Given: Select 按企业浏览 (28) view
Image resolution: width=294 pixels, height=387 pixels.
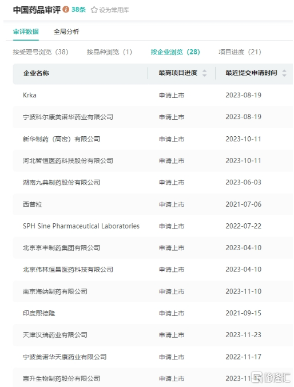Looking at the screenshot, I should point(176,52).
